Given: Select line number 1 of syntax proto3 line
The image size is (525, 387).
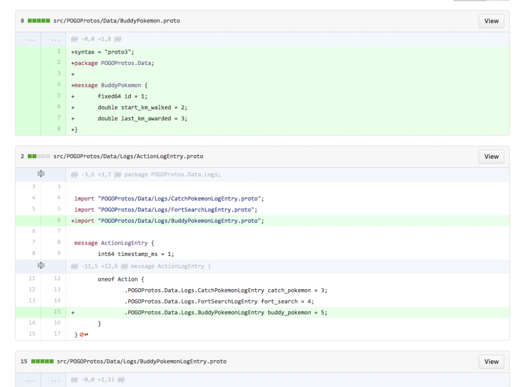Looking at the screenshot, I should (x=58, y=51).
